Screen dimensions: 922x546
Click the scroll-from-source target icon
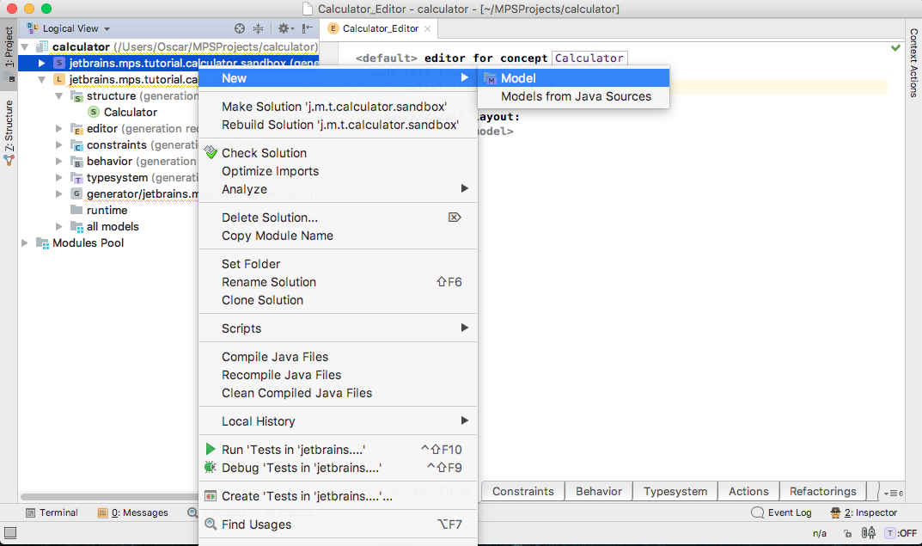[x=240, y=28]
